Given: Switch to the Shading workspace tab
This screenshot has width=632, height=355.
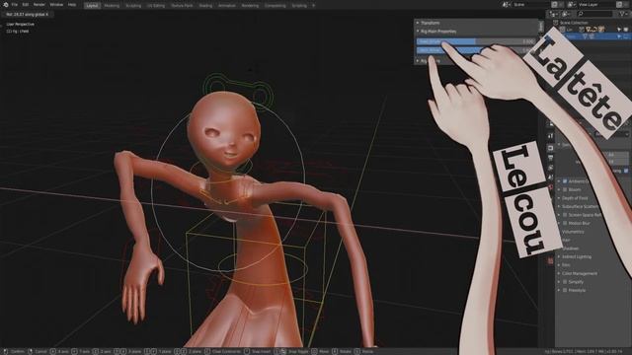Looking at the screenshot, I should click(x=205, y=6).
